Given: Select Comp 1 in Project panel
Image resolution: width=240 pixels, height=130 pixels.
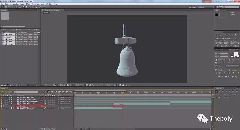Looking at the screenshot, I should [x=7, y=32].
